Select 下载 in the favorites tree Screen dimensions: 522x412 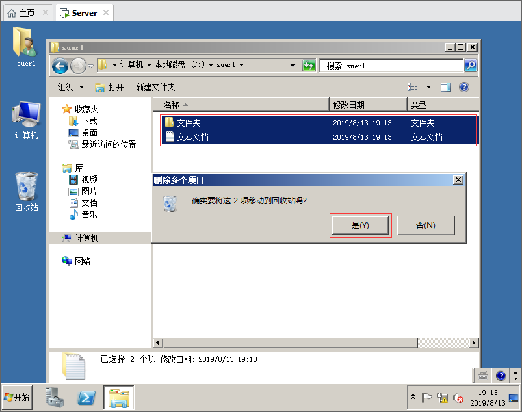pos(89,122)
